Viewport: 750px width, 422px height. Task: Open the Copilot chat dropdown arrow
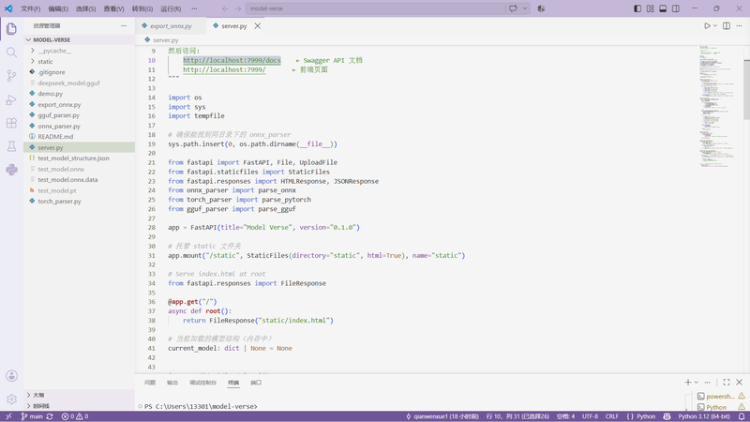point(525,8)
